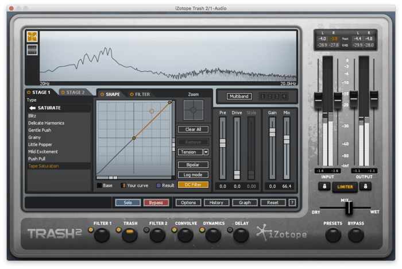
Task: Open the Delay module knob
Action: point(241,235)
